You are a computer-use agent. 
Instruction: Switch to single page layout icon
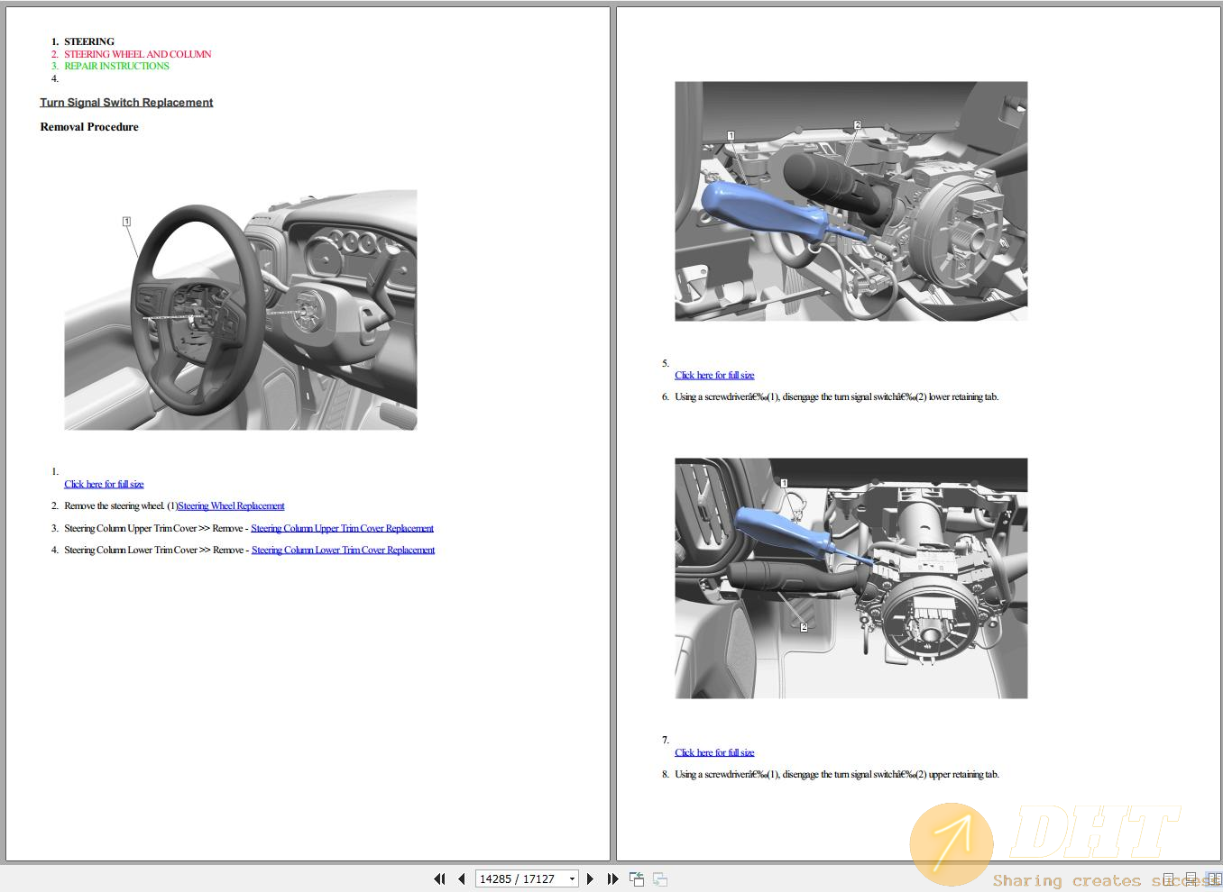pyautogui.click(x=1169, y=878)
